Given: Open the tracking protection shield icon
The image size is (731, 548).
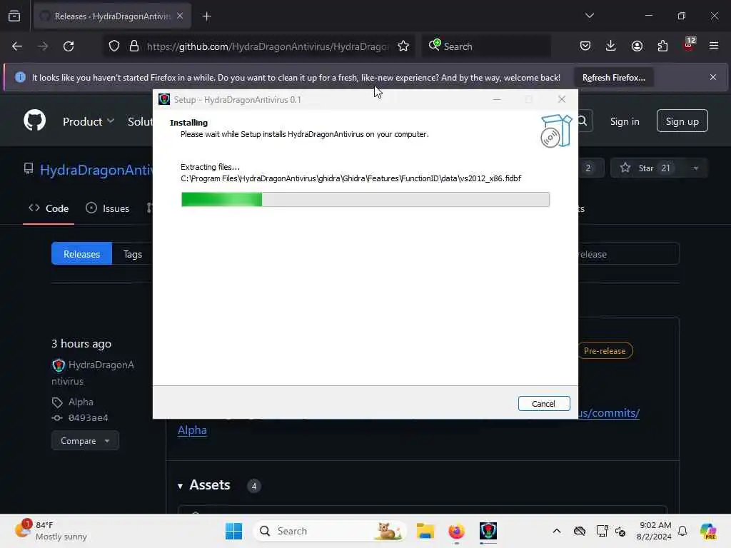Looking at the screenshot, I should click(114, 46).
